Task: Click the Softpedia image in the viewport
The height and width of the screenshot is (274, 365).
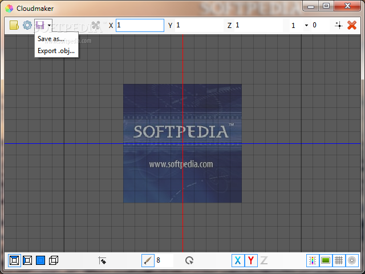Action: point(182,143)
